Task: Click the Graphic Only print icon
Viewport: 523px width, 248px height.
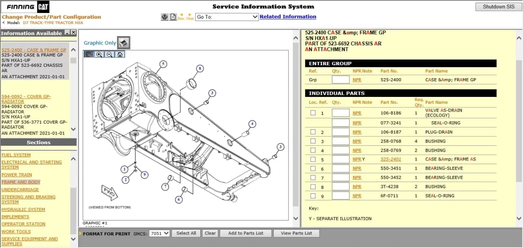Action: point(123,42)
